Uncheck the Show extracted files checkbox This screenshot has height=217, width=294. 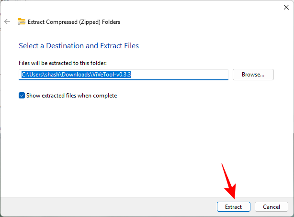pos(22,96)
